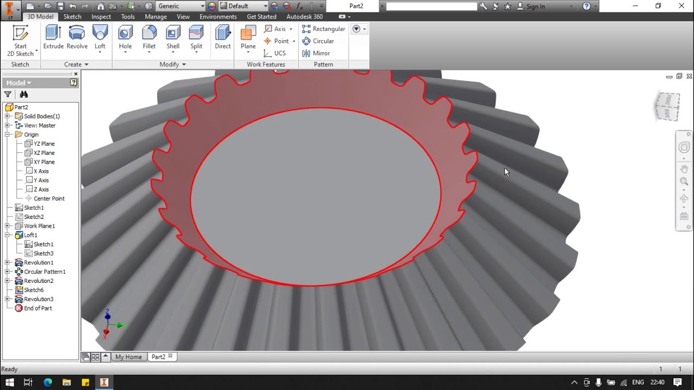Select the Revolve tool

pyautogui.click(x=77, y=38)
